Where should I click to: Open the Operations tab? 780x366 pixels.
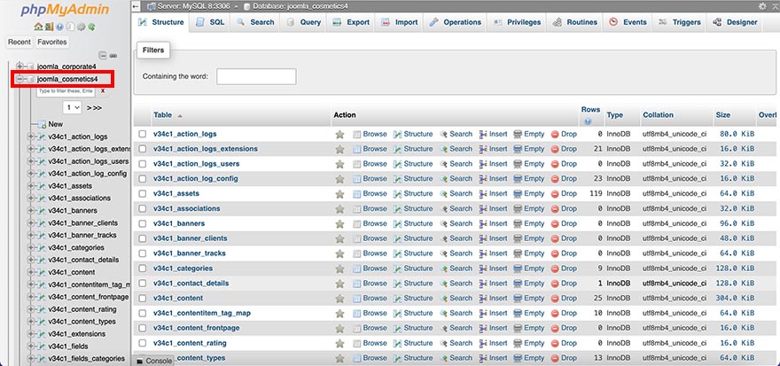456,22
